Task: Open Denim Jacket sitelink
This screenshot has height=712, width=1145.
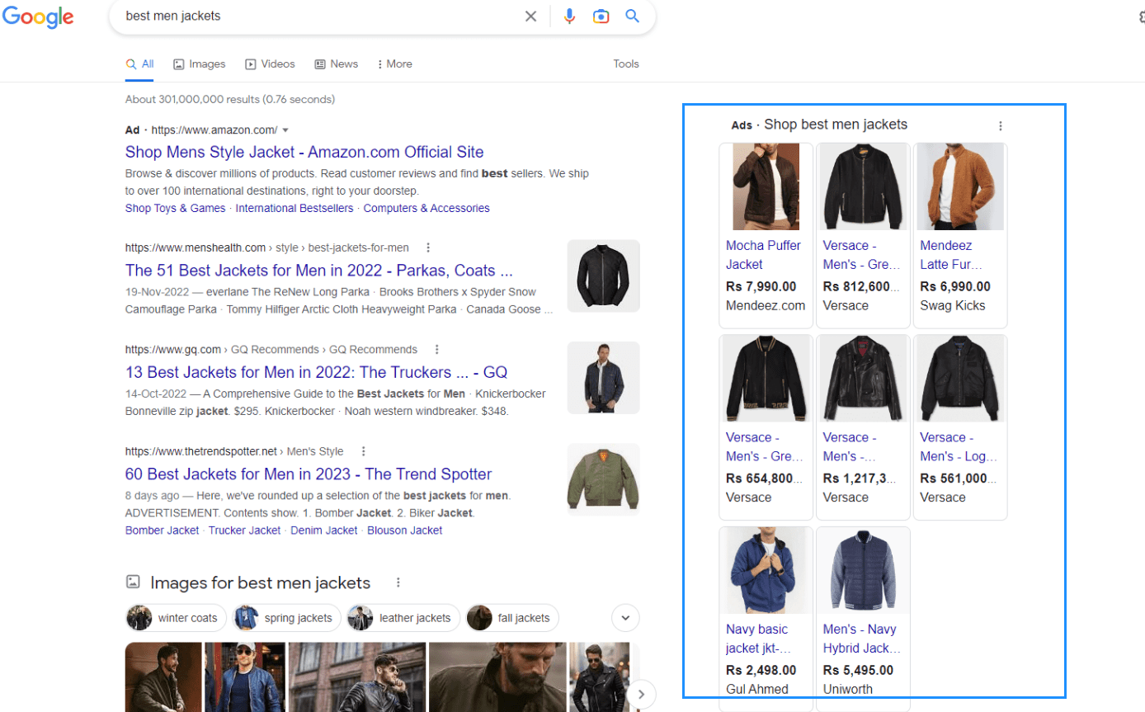Action: pos(323,530)
